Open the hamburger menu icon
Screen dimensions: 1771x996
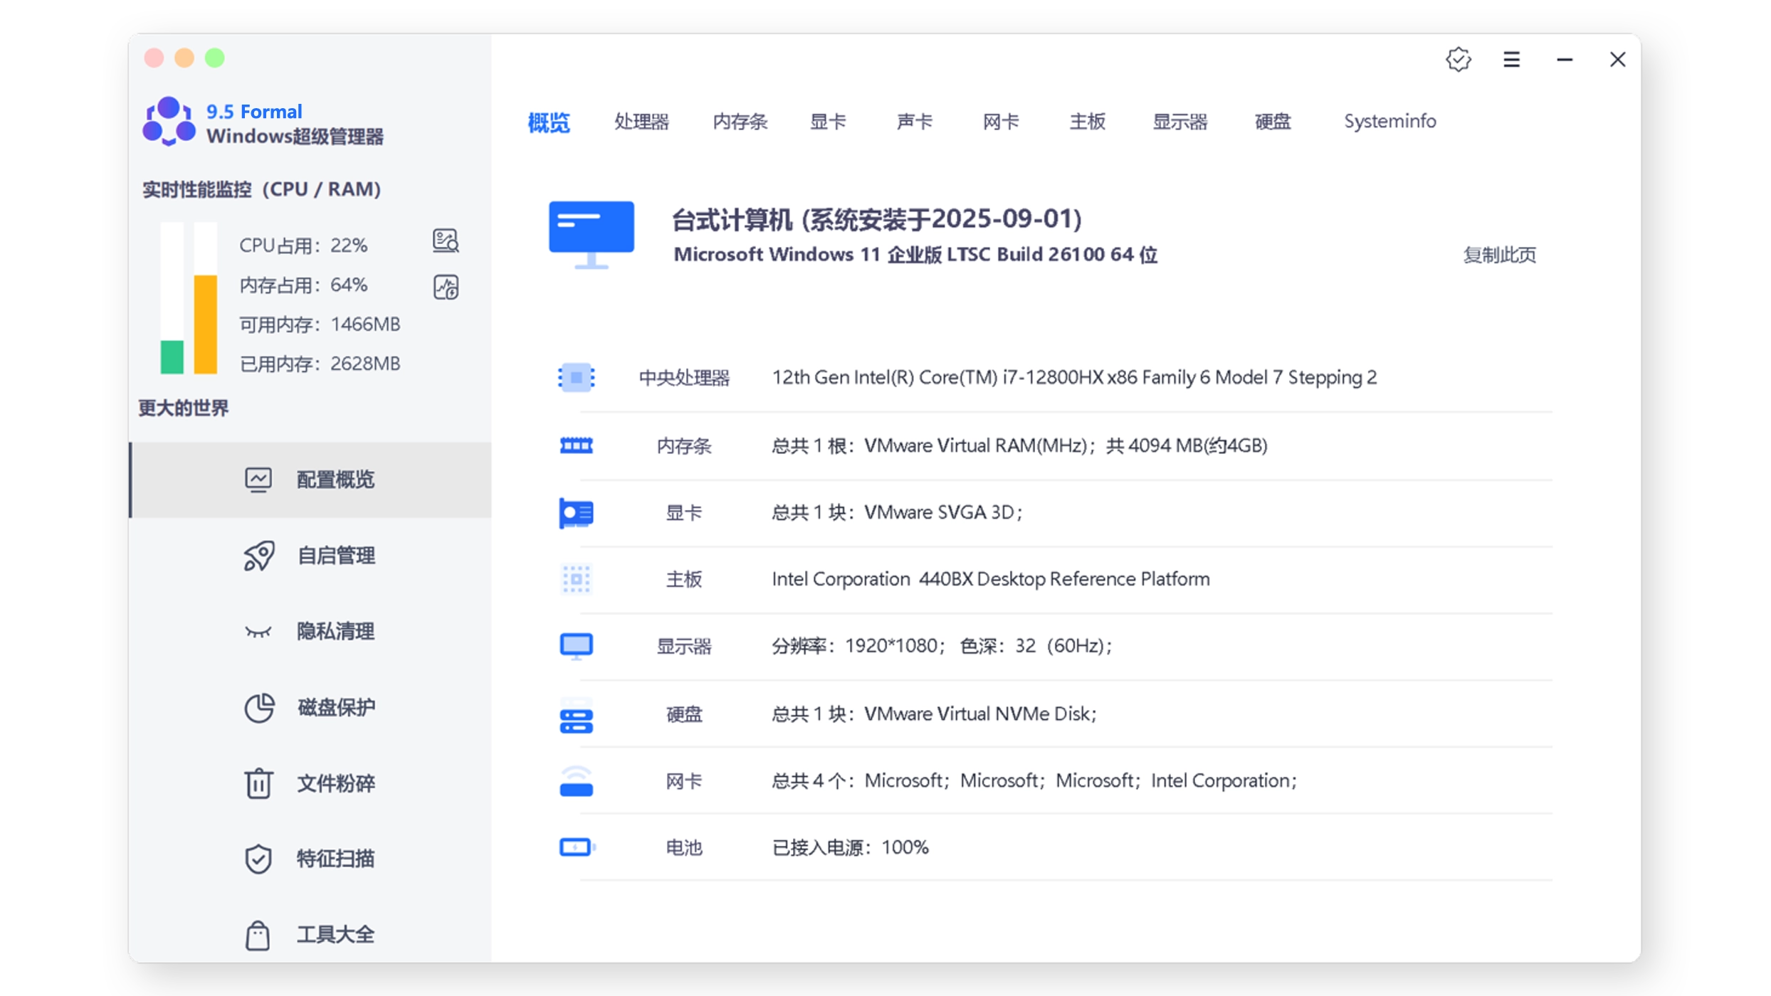1511,60
